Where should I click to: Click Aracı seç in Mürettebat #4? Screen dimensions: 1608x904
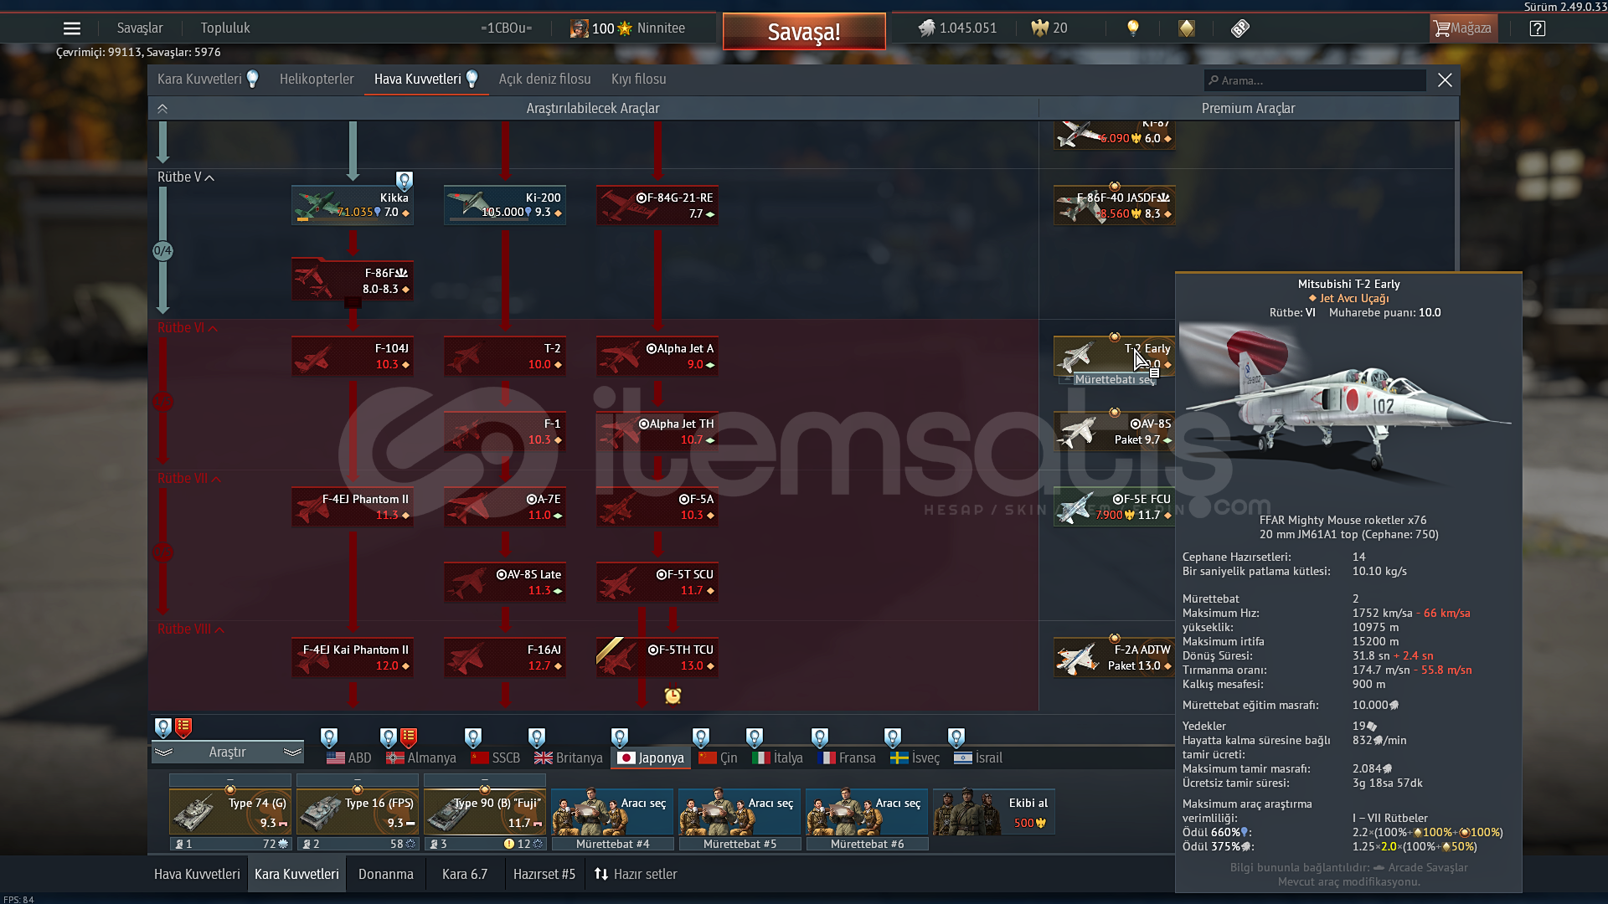(x=613, y=812)
